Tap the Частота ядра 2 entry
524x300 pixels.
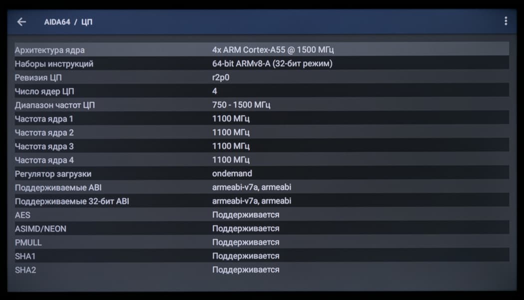[x=262, y=132]
